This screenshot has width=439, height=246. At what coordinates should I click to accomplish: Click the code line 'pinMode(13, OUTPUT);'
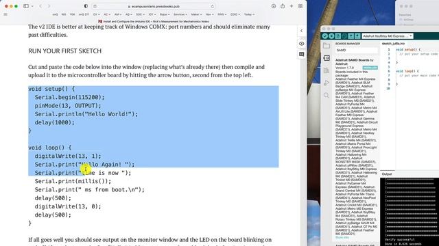click(68, 106)
